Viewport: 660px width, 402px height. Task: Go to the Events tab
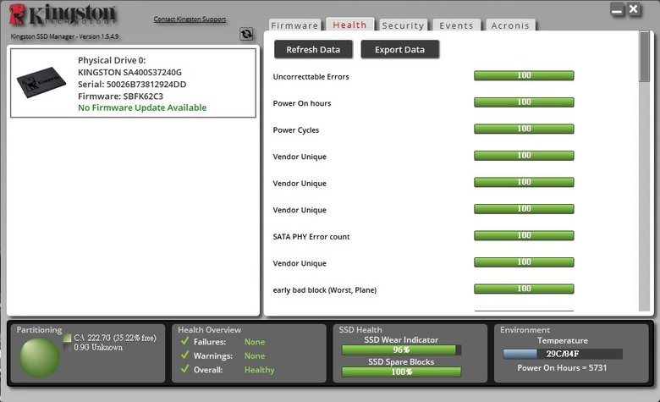[456, 25]
